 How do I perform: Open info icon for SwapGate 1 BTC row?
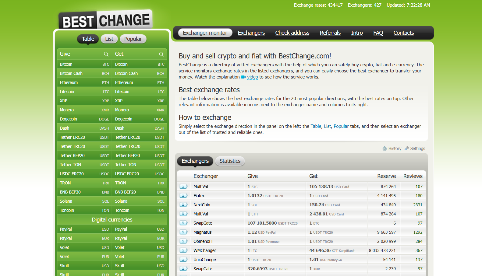pyautogui.click(x=183, y=223)
